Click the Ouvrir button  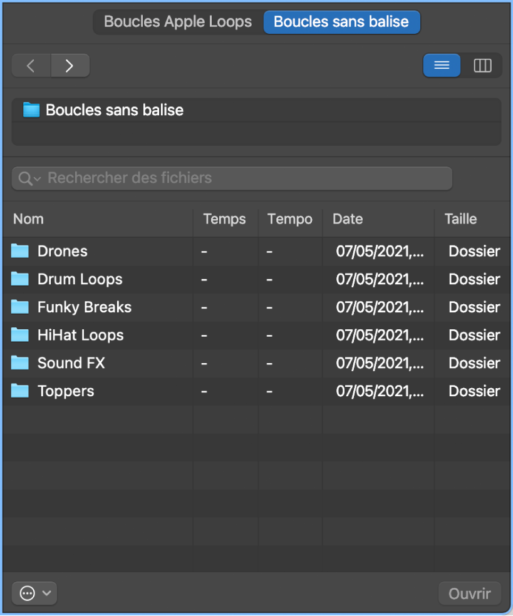(x=470, y=593)
